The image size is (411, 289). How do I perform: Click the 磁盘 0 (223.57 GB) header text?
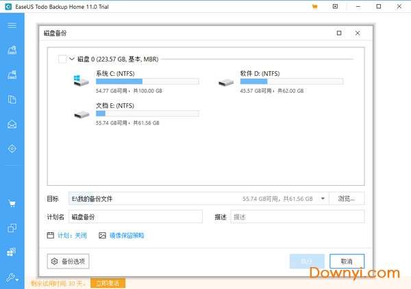(x=118, y=59)
